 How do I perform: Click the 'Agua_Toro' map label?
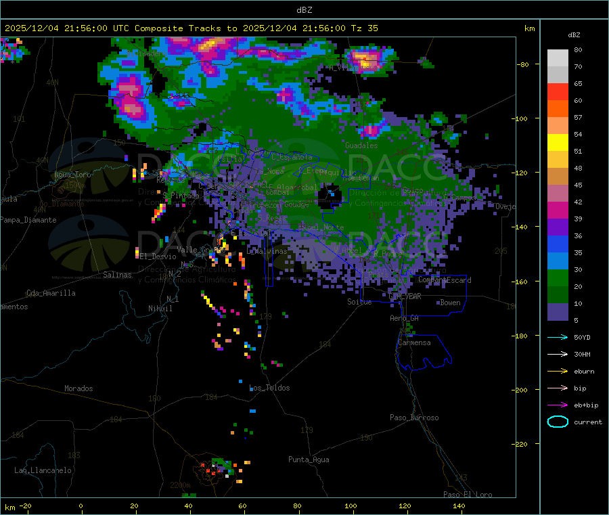pos(72,175)
